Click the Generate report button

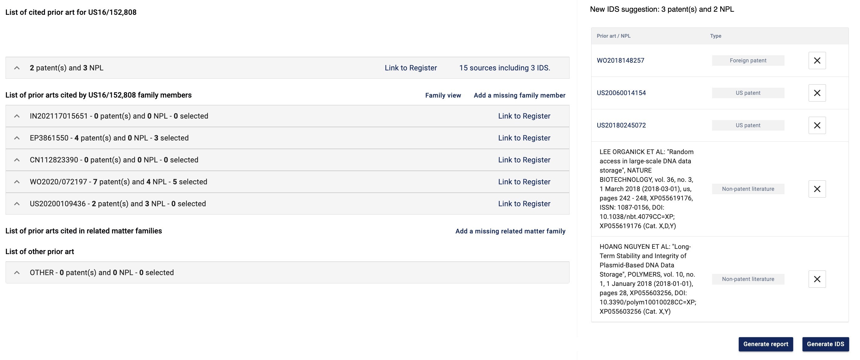click(766, 344)
